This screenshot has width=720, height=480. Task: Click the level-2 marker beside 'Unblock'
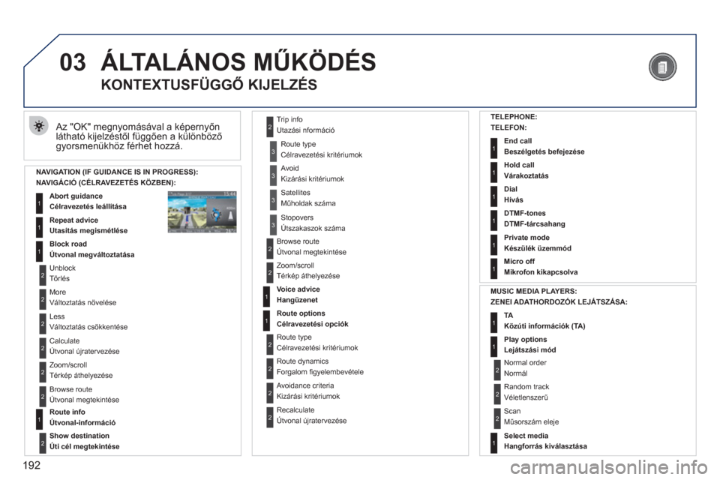[43, 275]
